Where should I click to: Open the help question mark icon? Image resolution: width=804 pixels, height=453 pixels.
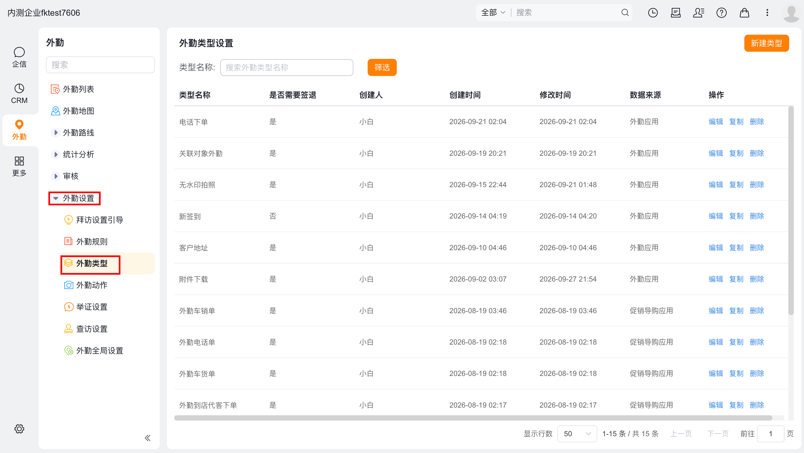tap(721, 12)
